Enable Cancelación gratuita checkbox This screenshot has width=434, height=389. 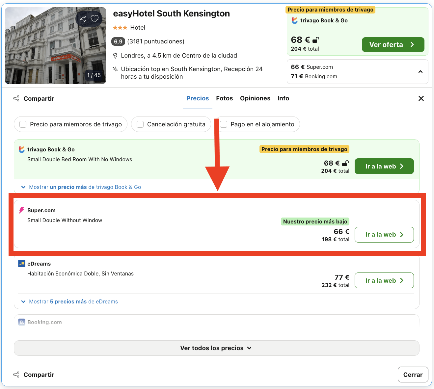140,124
